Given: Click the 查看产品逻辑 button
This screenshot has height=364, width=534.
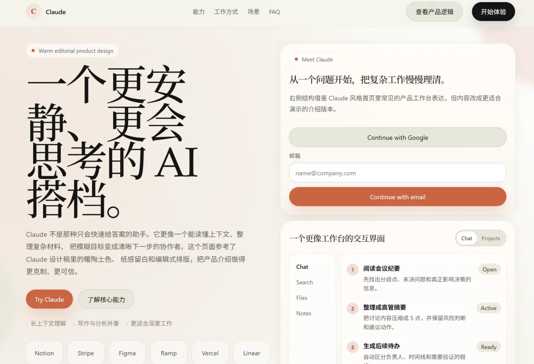Looking at the screenshot, I should click(434, 12).
